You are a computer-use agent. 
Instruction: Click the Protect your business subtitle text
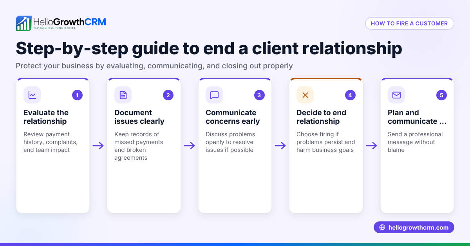[154, 66]
